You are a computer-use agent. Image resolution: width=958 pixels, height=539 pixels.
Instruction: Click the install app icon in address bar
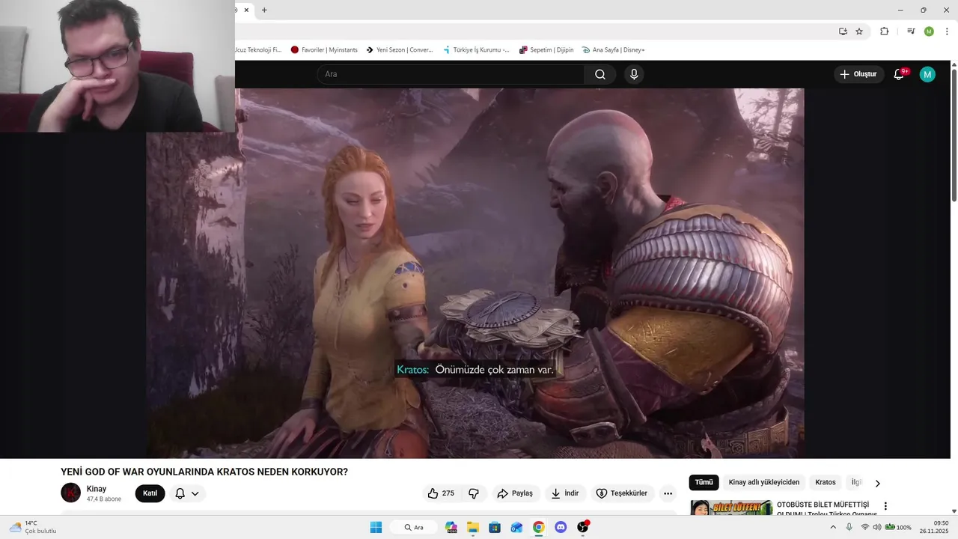tap(843, 31)
